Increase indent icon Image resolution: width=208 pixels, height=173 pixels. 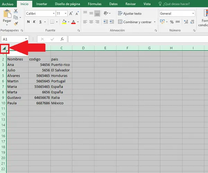point(112,22)
